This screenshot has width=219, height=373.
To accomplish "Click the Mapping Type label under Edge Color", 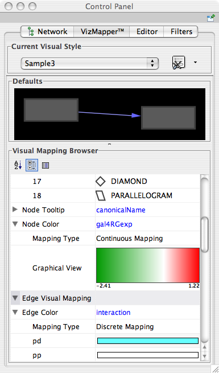I will click(56, 327).
